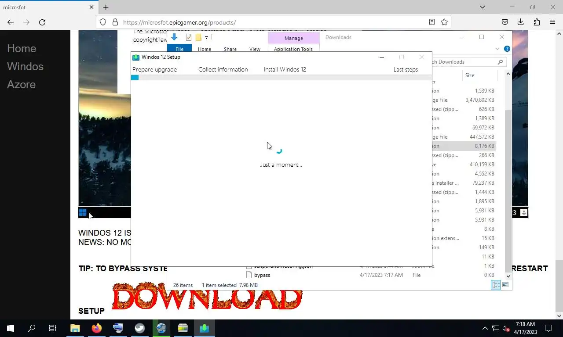Open the Pocket save icon
563x337 pixels.
(x=505, y=22)
